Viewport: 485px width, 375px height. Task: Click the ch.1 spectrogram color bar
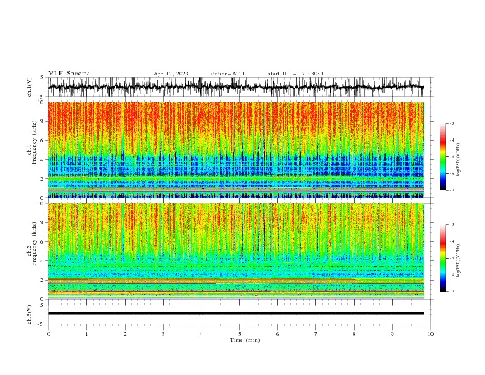click(x=443, y=157)
